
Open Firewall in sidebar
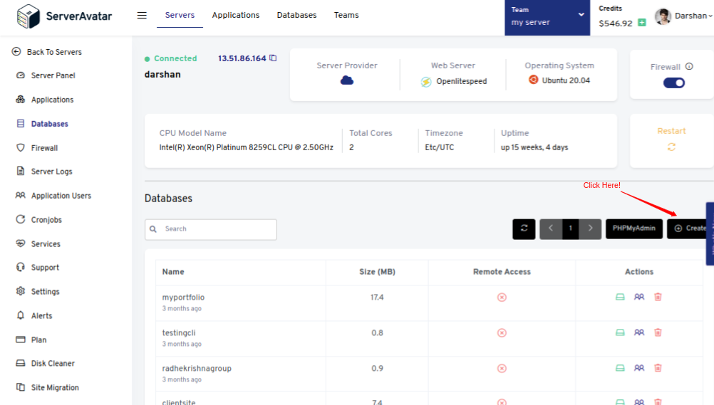click(37, 148)
